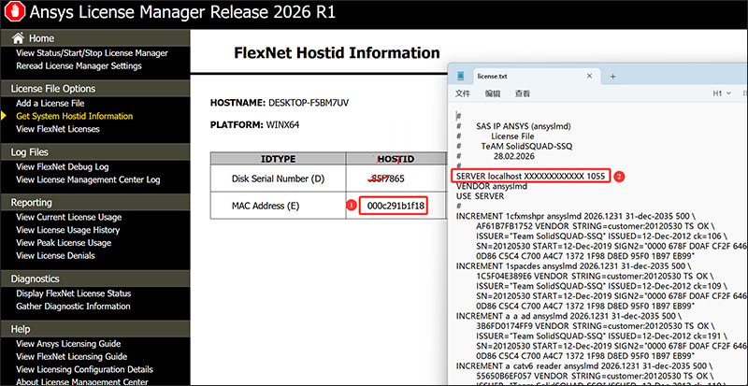The width and height of the screenshot is (748, 386).
Task: Open the 文件 menu in Notepad
Action: coord(463,93)
